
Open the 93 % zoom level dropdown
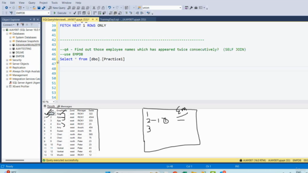coord(53,102)
